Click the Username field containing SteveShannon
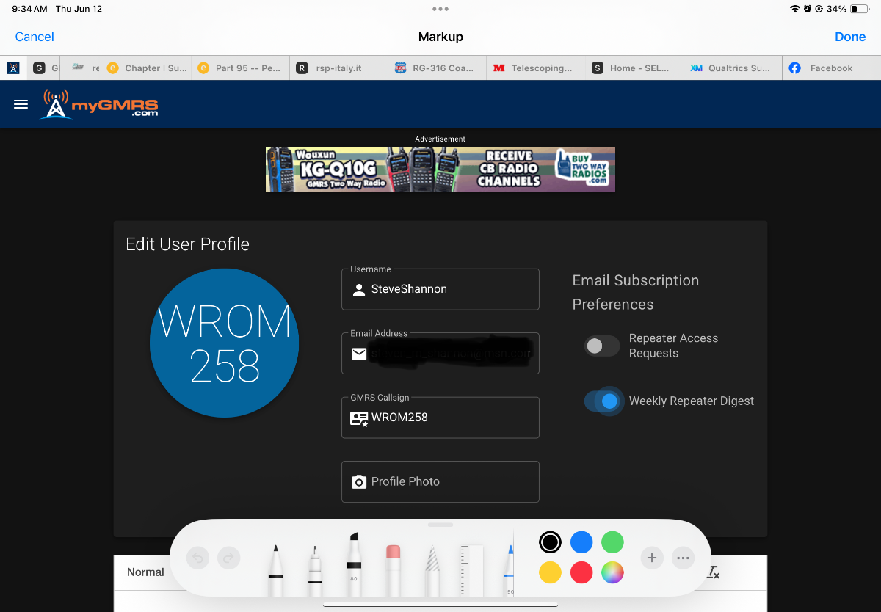 click(x=440, y=289)
